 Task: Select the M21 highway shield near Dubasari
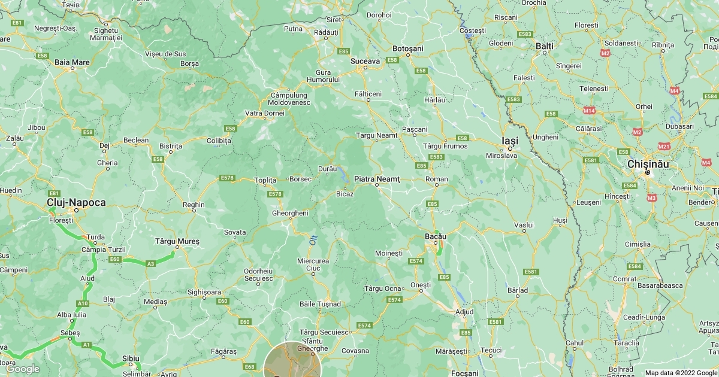click(x=663, y=146)
